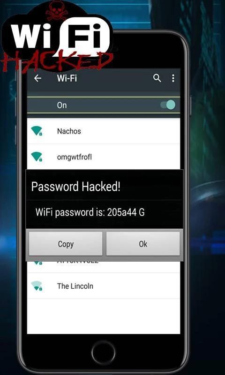Image resolution: width=225 pixels, height=375 pixels.
Task: Tap the back arrow icon
Action: tap(37, 78)
